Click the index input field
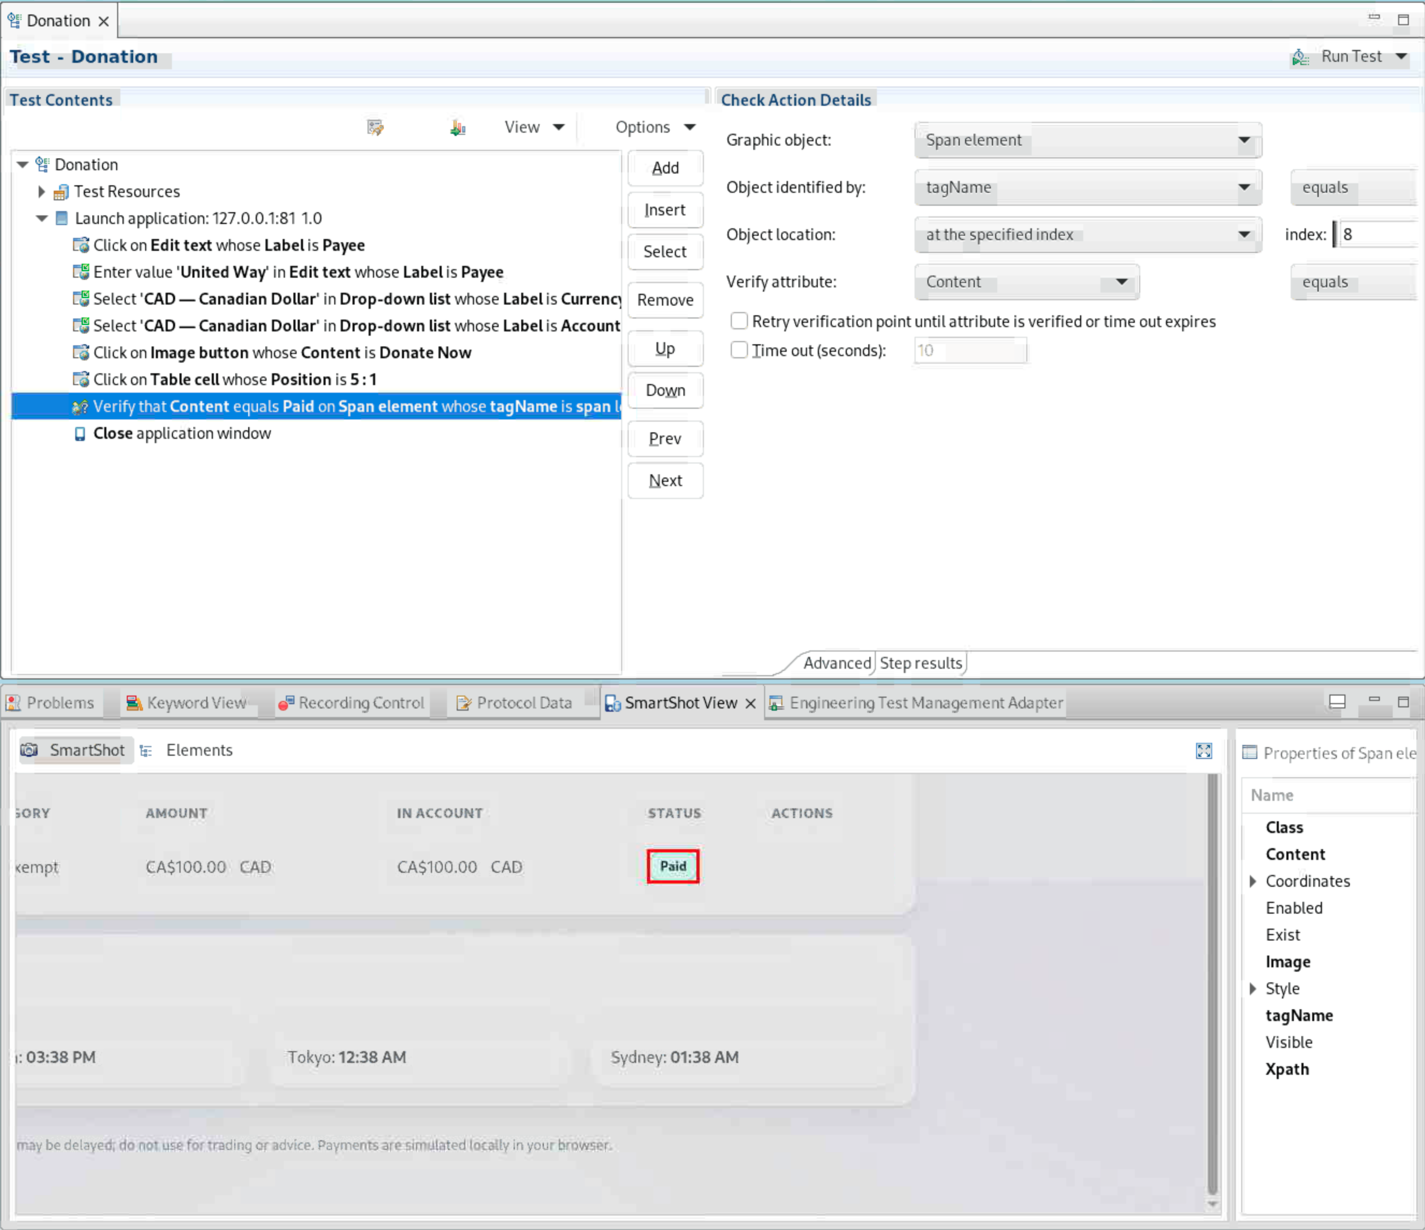Image resolution: width=1425 pixels, height=1230 pixels. coord(1376,234)
